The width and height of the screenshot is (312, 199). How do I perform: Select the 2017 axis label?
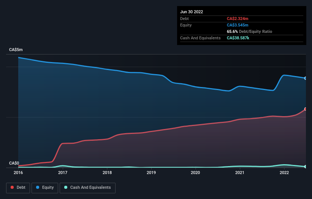[63, 173]
